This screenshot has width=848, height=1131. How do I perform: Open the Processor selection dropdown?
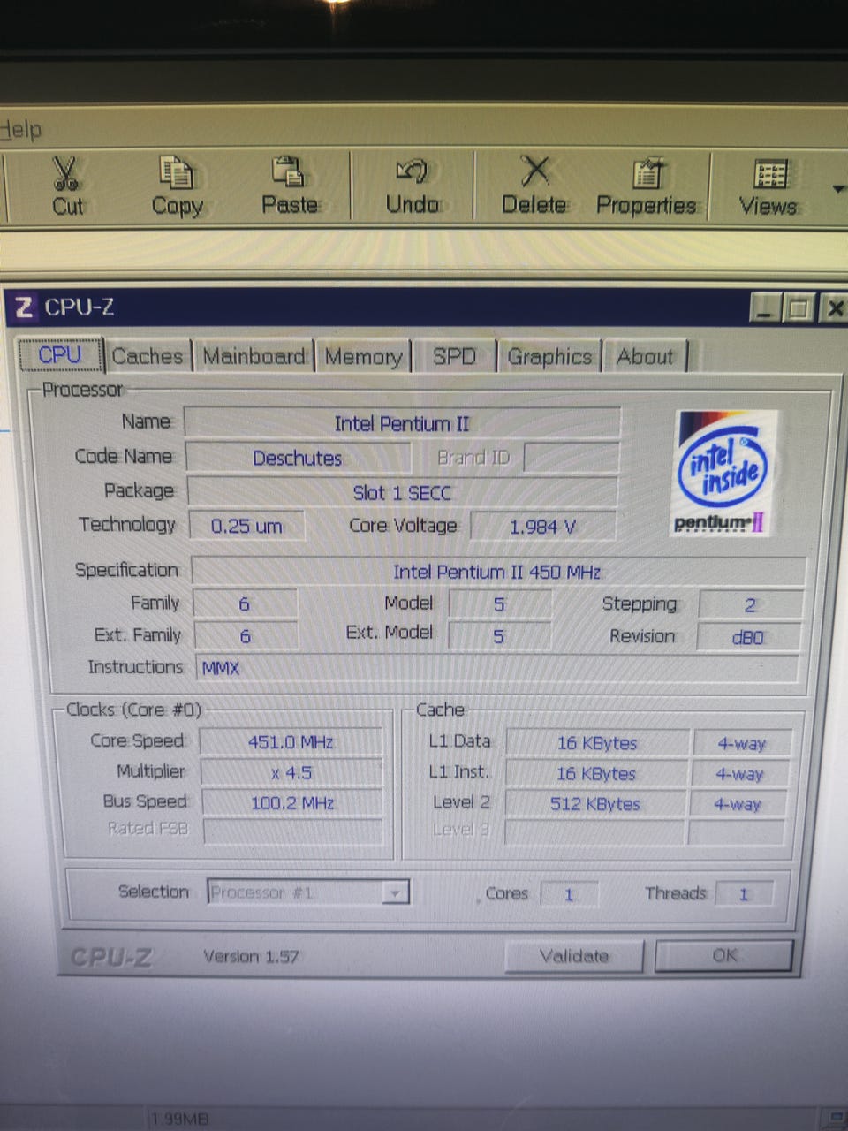tap(308, 892)
